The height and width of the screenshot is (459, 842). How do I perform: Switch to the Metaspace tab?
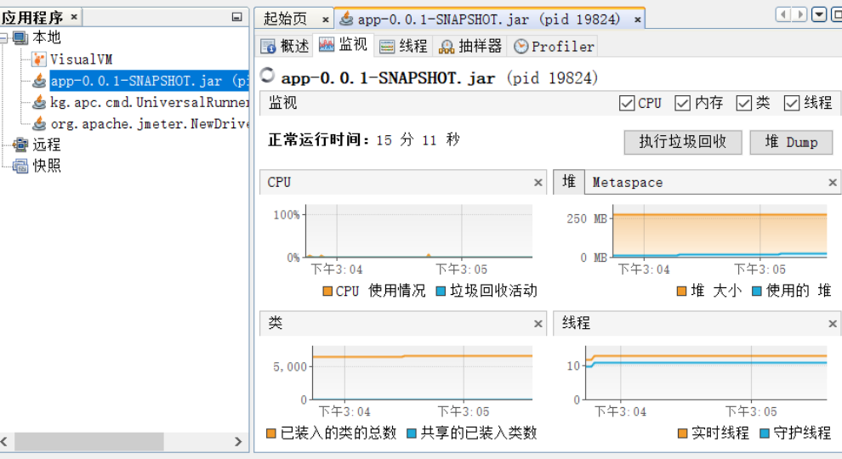pyautogui.click(x=627, y=183)
